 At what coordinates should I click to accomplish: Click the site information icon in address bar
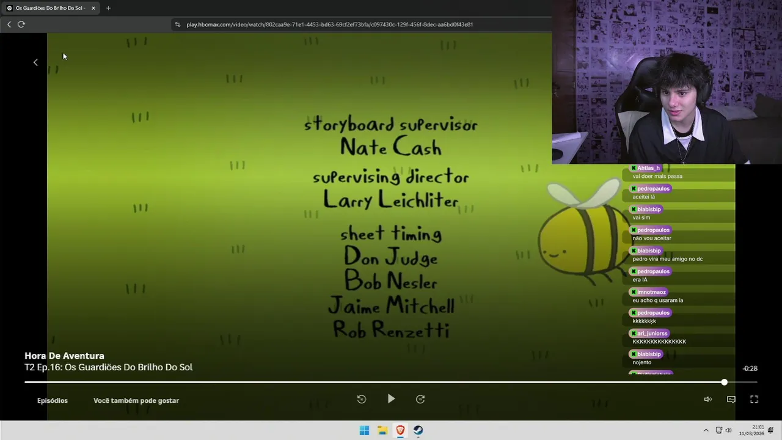[x=178, y=24]
